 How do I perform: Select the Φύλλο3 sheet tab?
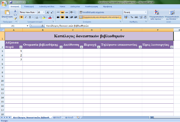pos(69,118)
